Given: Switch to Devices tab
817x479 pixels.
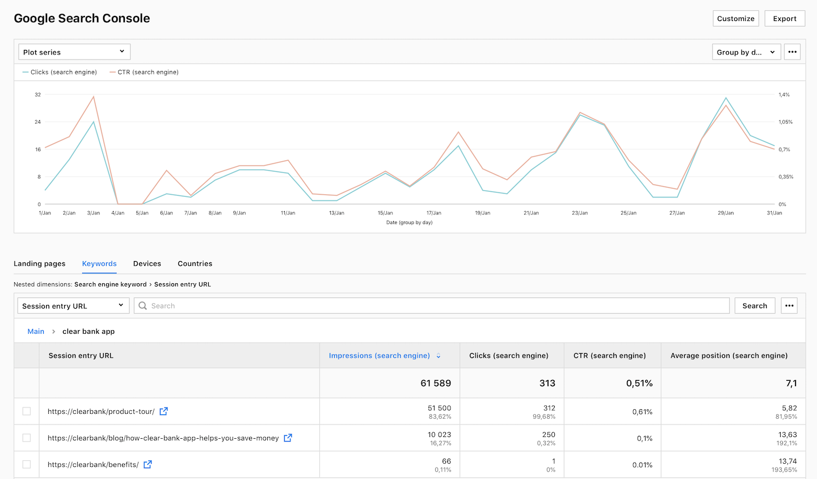Looking at the screenshot, I should (x=147, y=264).
